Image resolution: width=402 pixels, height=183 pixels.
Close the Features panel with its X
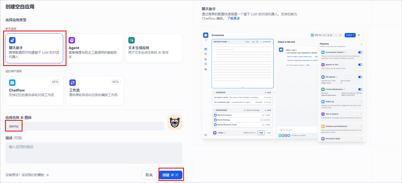(x=361, y=44)
